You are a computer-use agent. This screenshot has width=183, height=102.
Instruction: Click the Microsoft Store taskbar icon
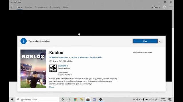tap(88, 99)
